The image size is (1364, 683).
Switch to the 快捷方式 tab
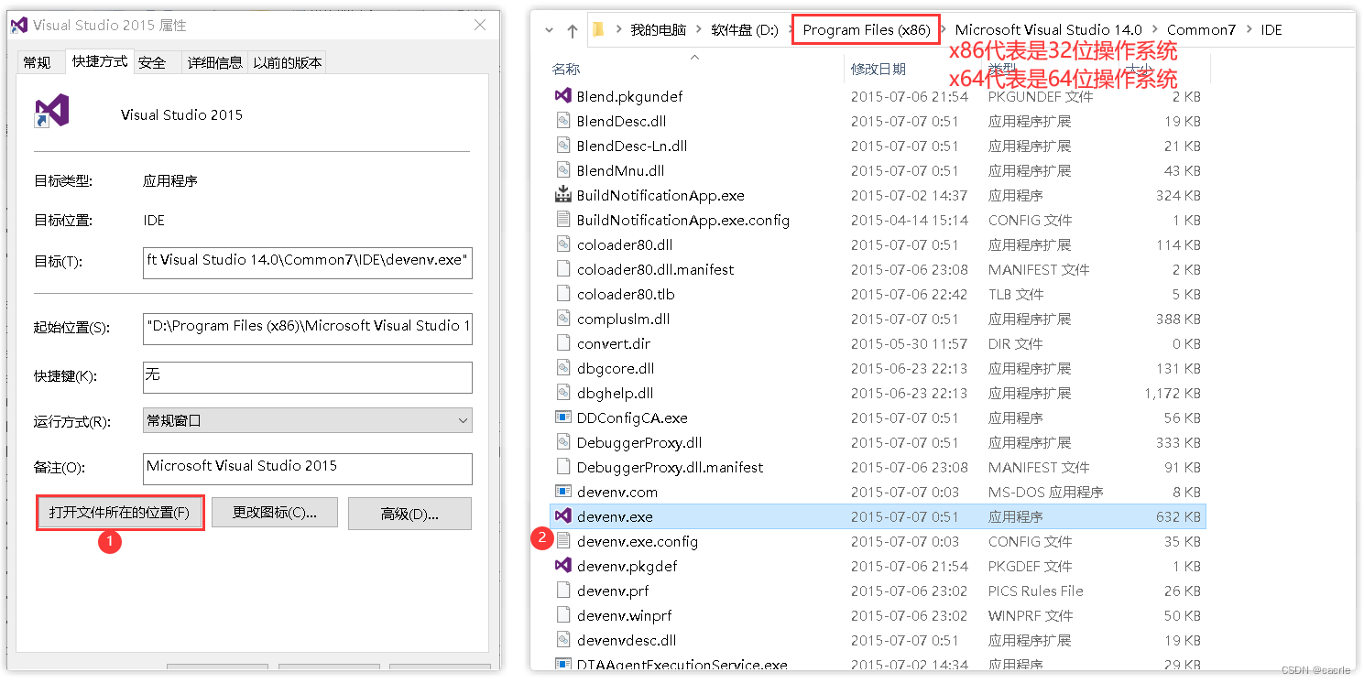tap(100, 60)
